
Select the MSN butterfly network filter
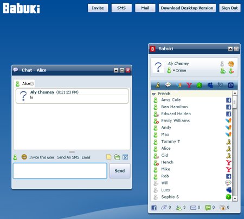point(179,85)
